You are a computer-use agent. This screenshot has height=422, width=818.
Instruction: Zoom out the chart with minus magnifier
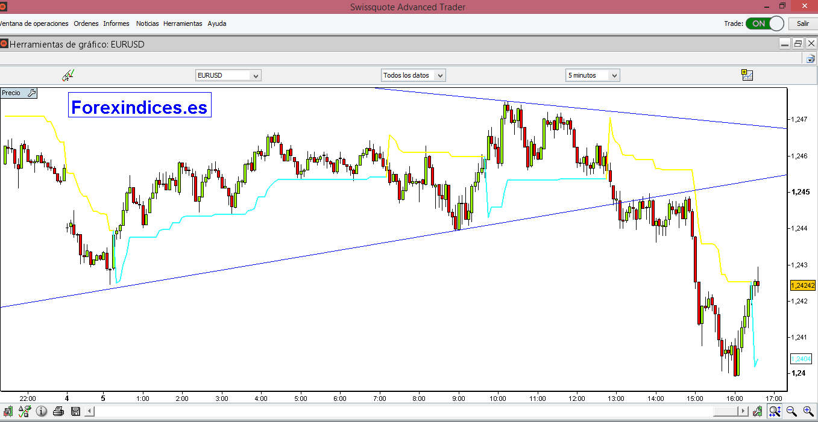tap(791, 412)
